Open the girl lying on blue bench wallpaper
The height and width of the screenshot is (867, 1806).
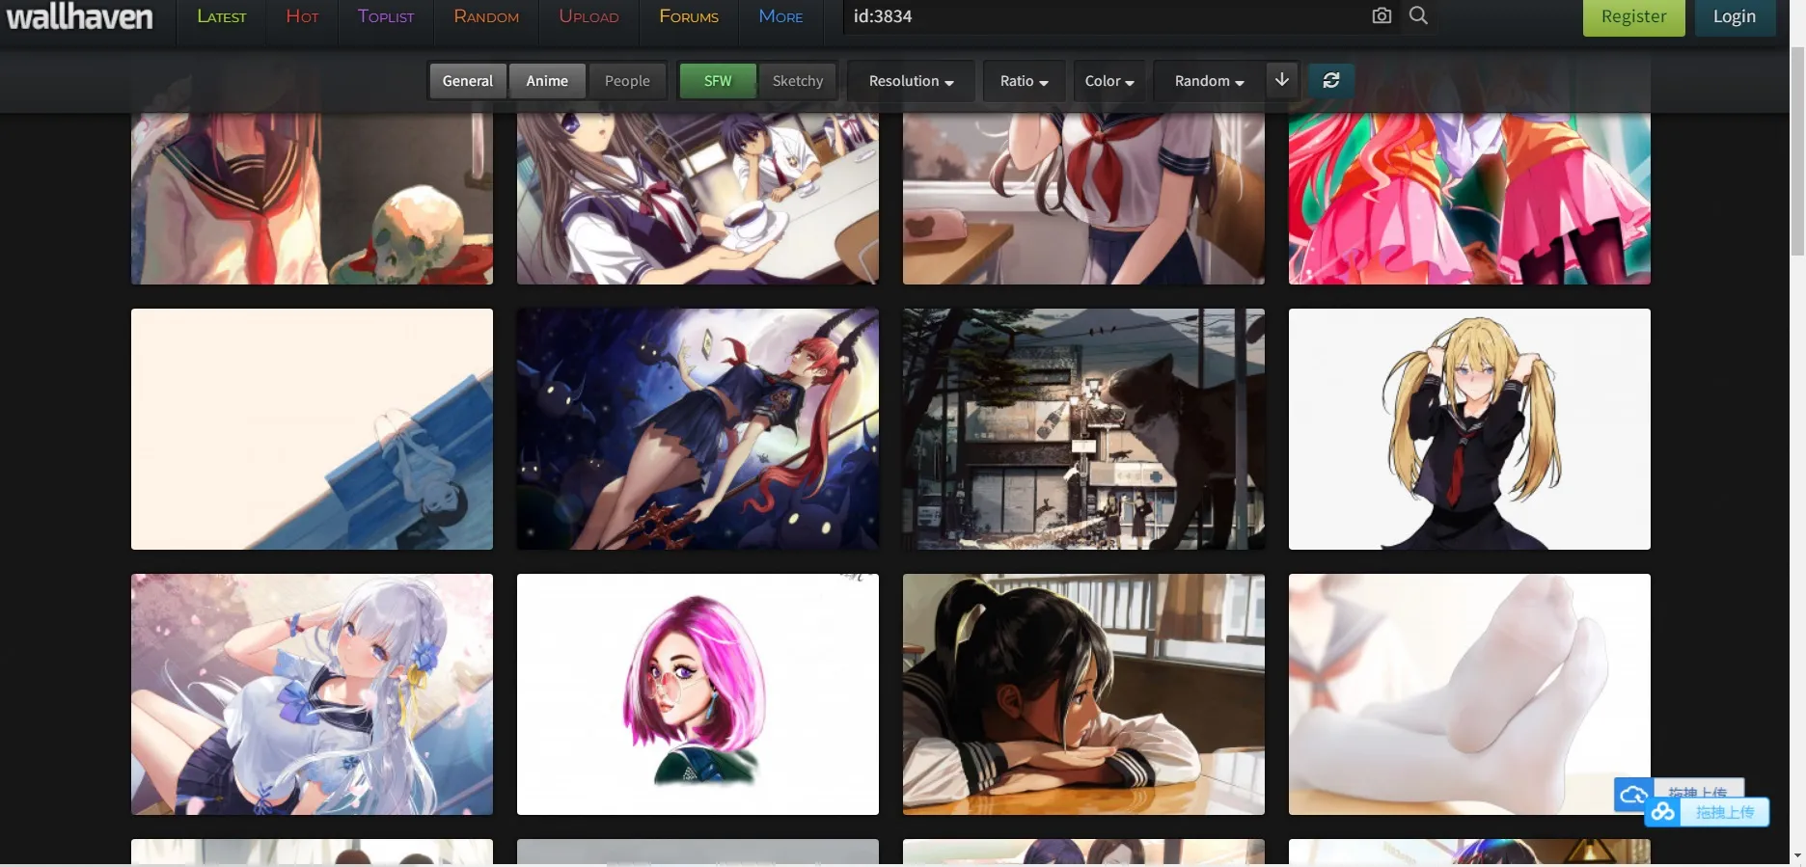pyautogui.click(x=312, y=429)
